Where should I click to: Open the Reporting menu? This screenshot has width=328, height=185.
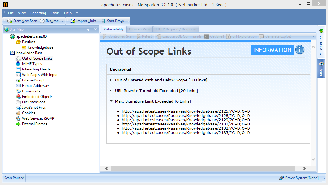pyautogui.click(x=38, y=13)
